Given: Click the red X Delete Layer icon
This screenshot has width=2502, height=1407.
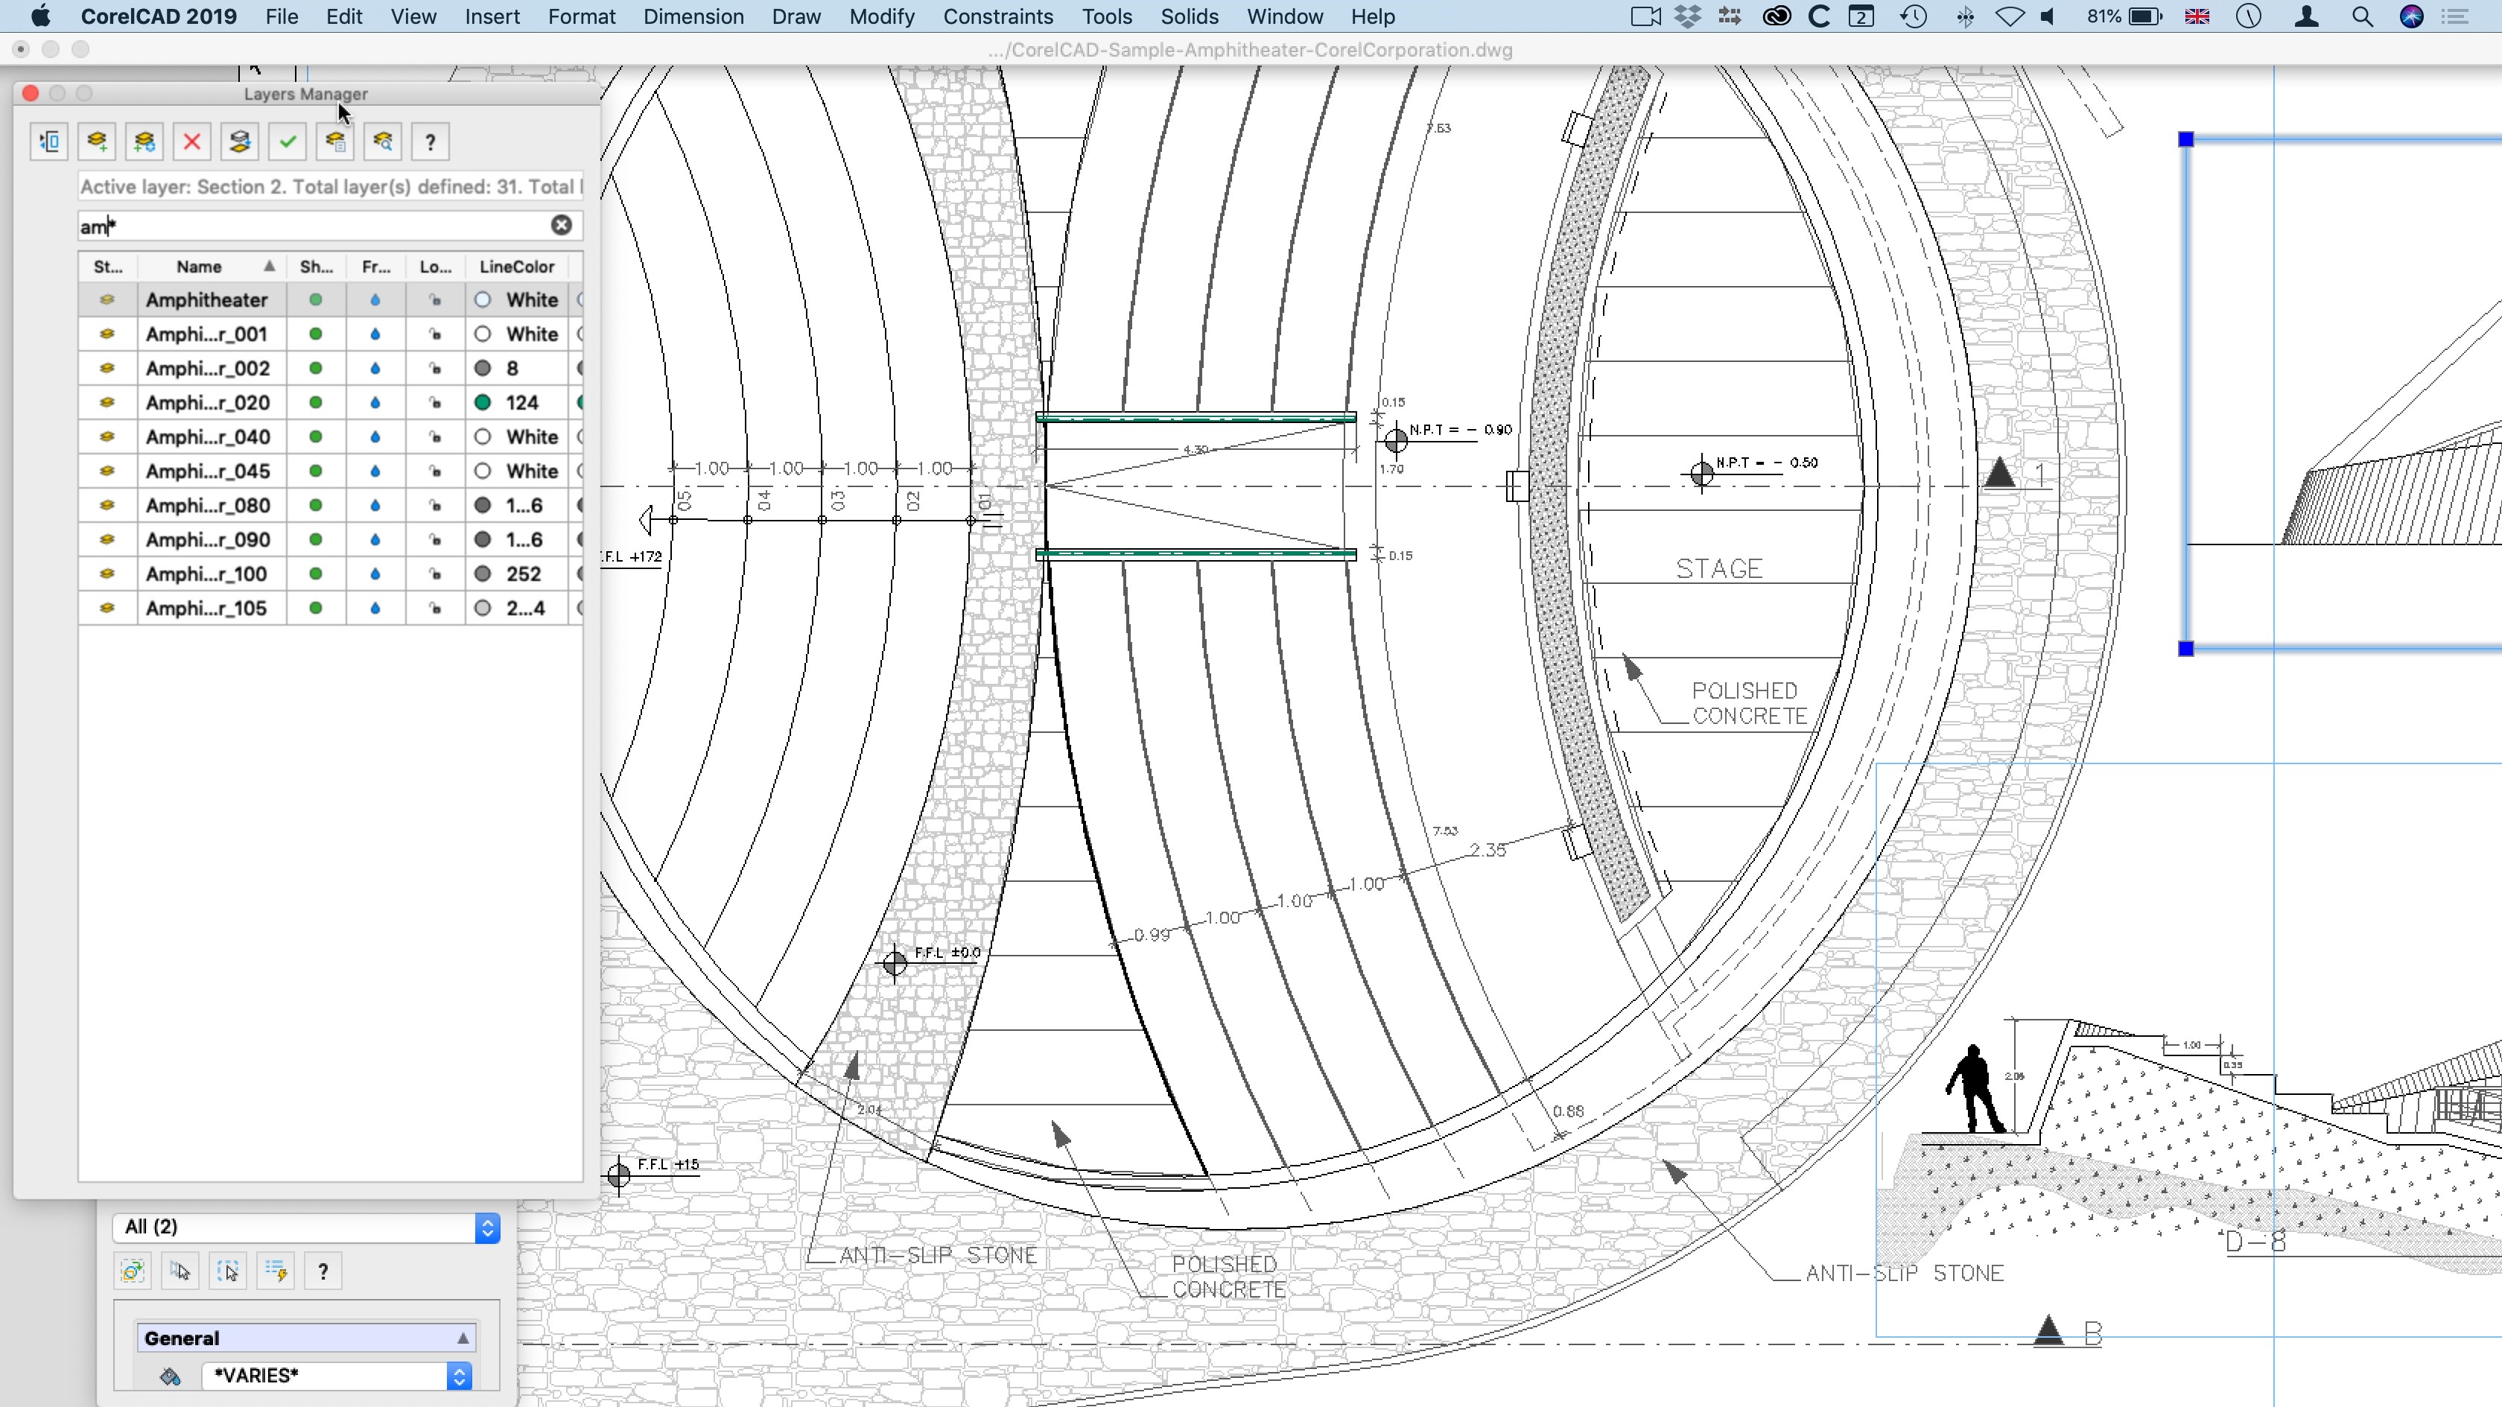Looking at the screenshot, I should [191, 143].
